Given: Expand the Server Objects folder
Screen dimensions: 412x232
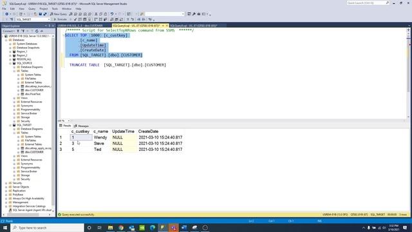Looking at the screenshot, I should click(6, 187).
